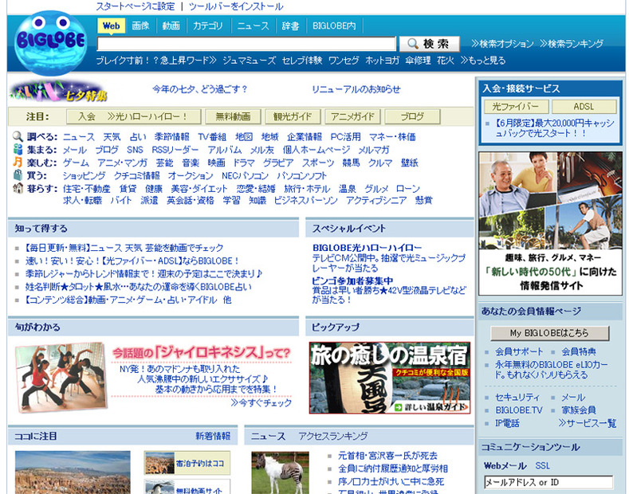Click the ブログ attention button
This screenshot has width=629, height=494.
coord(412,116)
